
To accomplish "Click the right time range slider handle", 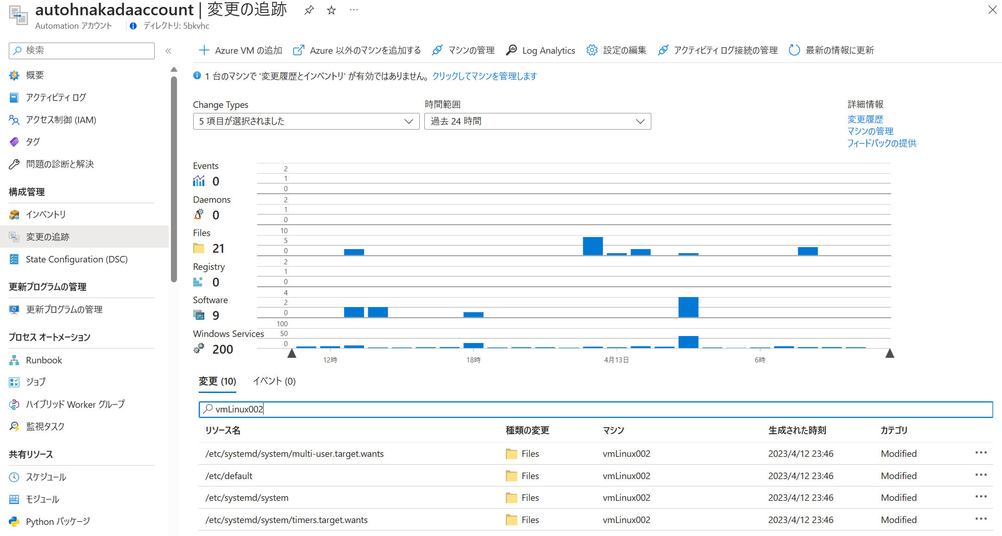I will click(889, 354).
